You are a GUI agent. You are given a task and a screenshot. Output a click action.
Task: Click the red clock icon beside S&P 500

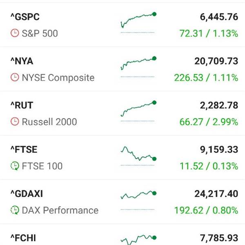pos(15,33)
